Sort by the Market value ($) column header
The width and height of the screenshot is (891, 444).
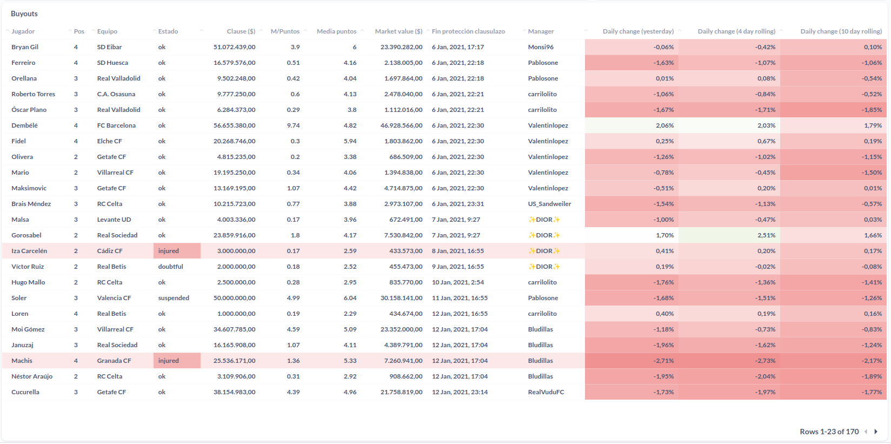click(x=399, y=31)
